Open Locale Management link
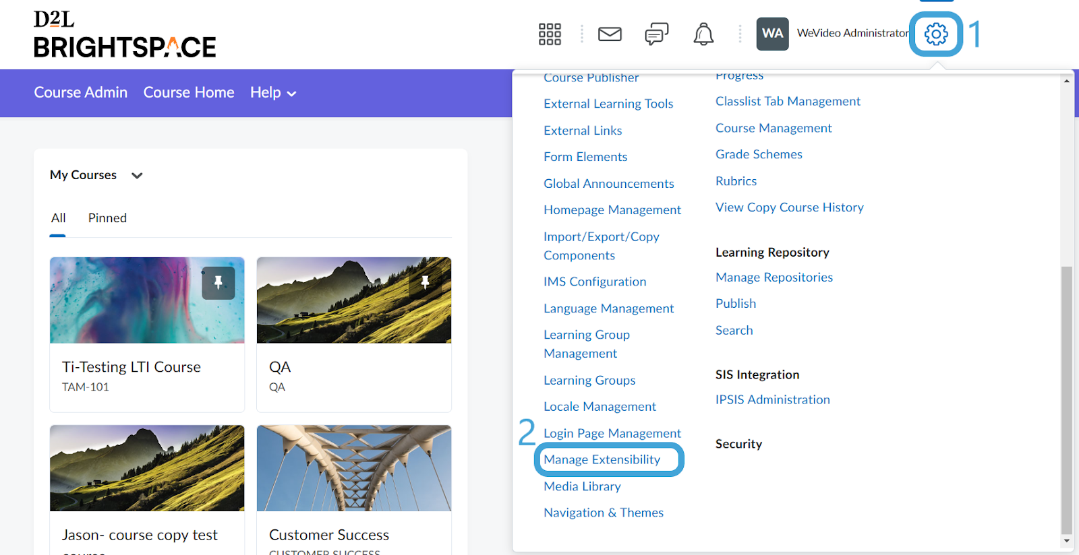1079x555 pixels. pos(600,407)
